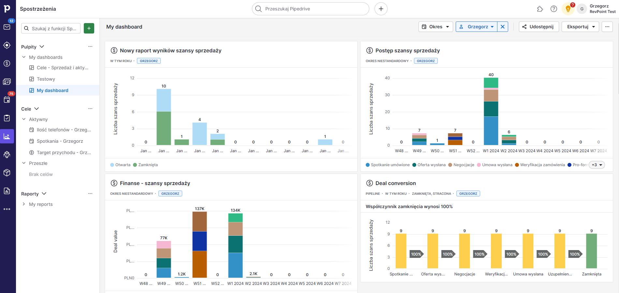The width and height of the screenshot is (619, 293).
Task: Clear the Grzegorz user filter
Action: [503, 27]
